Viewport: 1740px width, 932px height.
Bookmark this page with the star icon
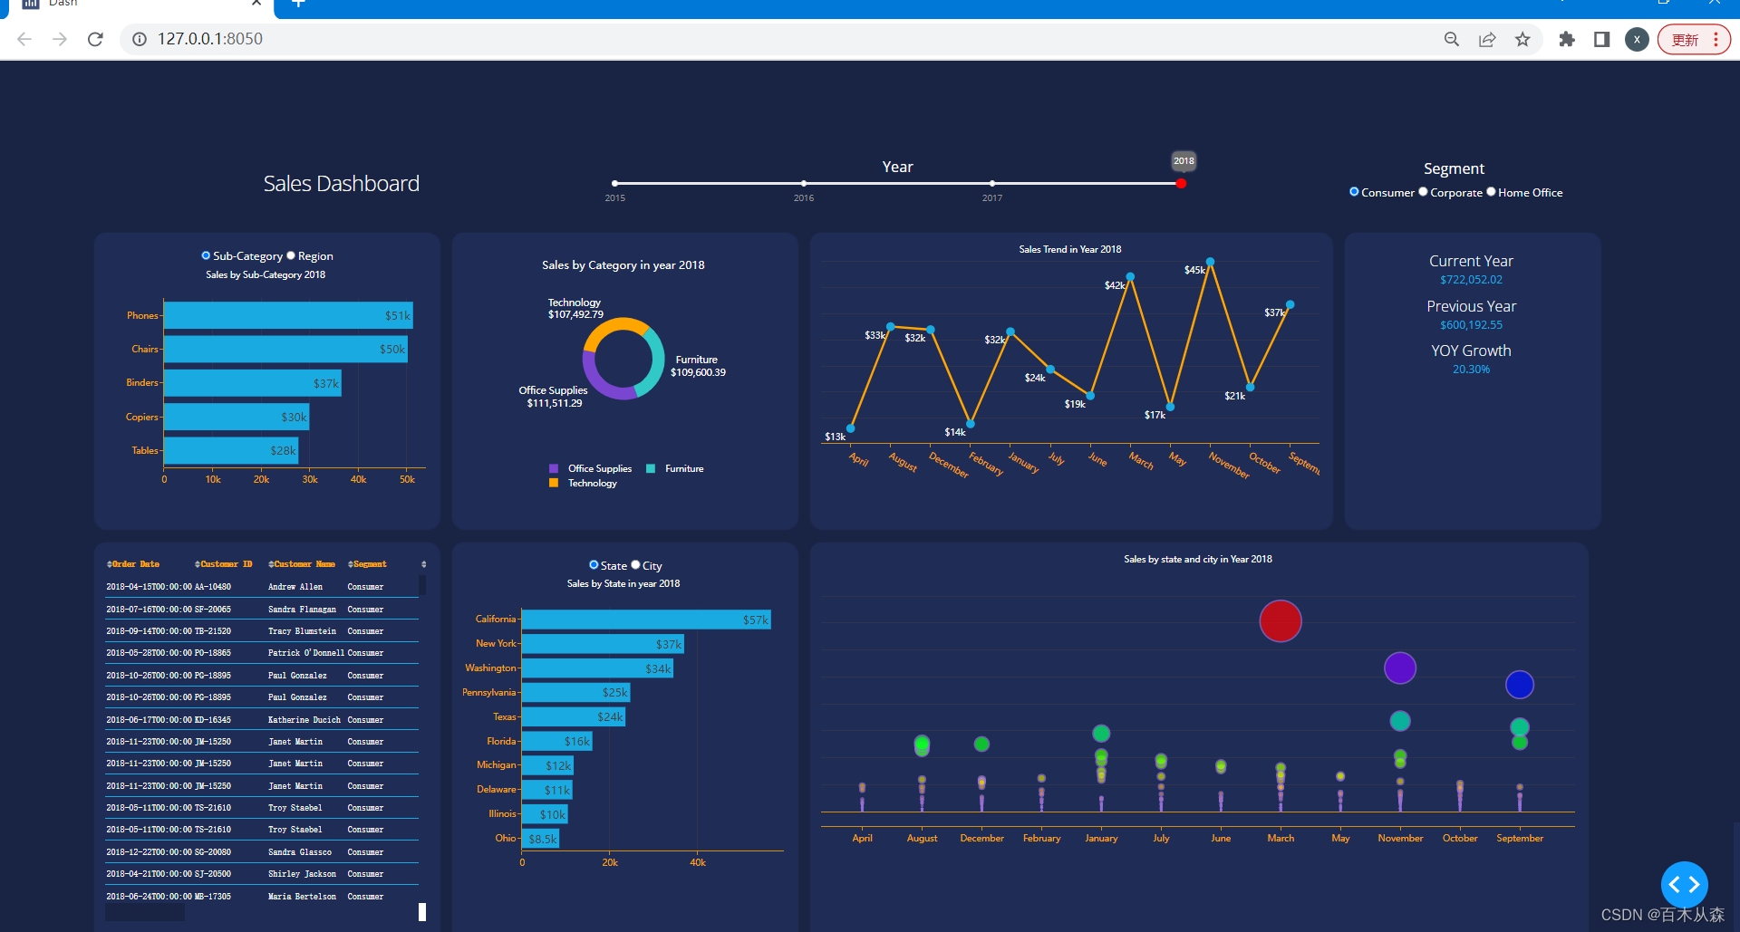(1522, 39)
